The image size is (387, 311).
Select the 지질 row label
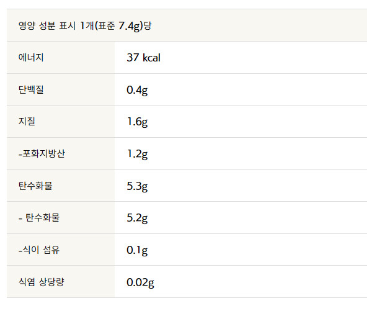click(x=27, y=122)
